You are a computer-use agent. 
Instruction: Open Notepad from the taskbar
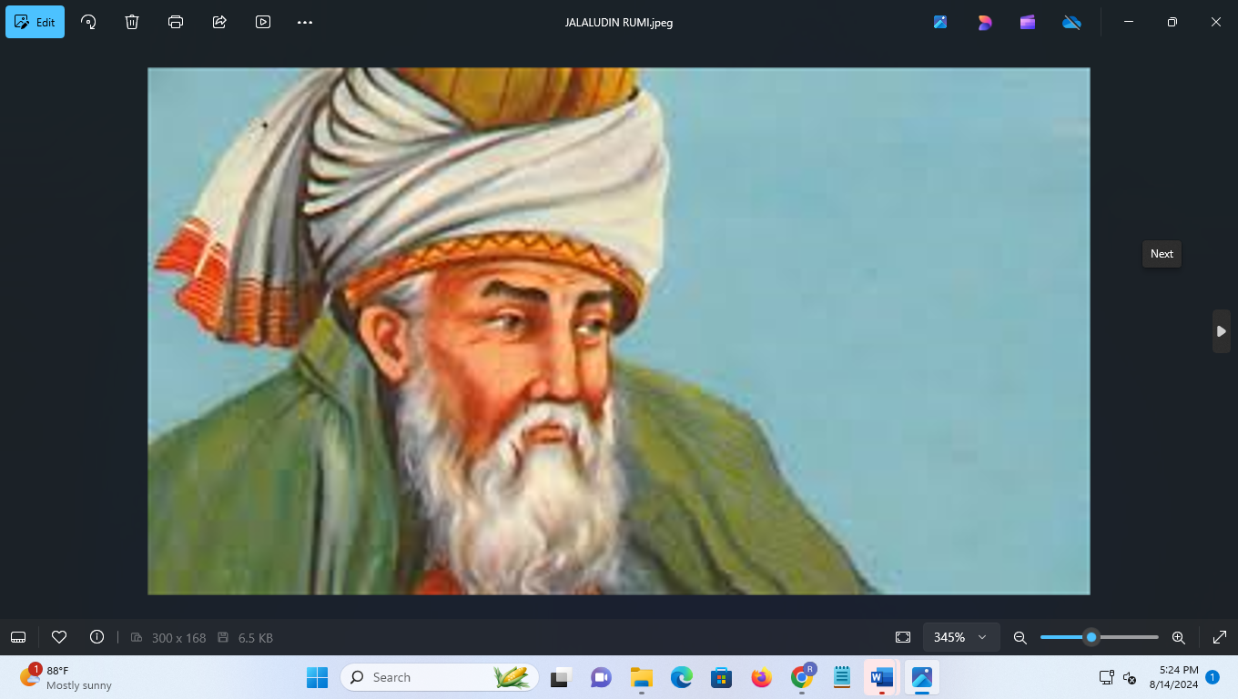842,677
